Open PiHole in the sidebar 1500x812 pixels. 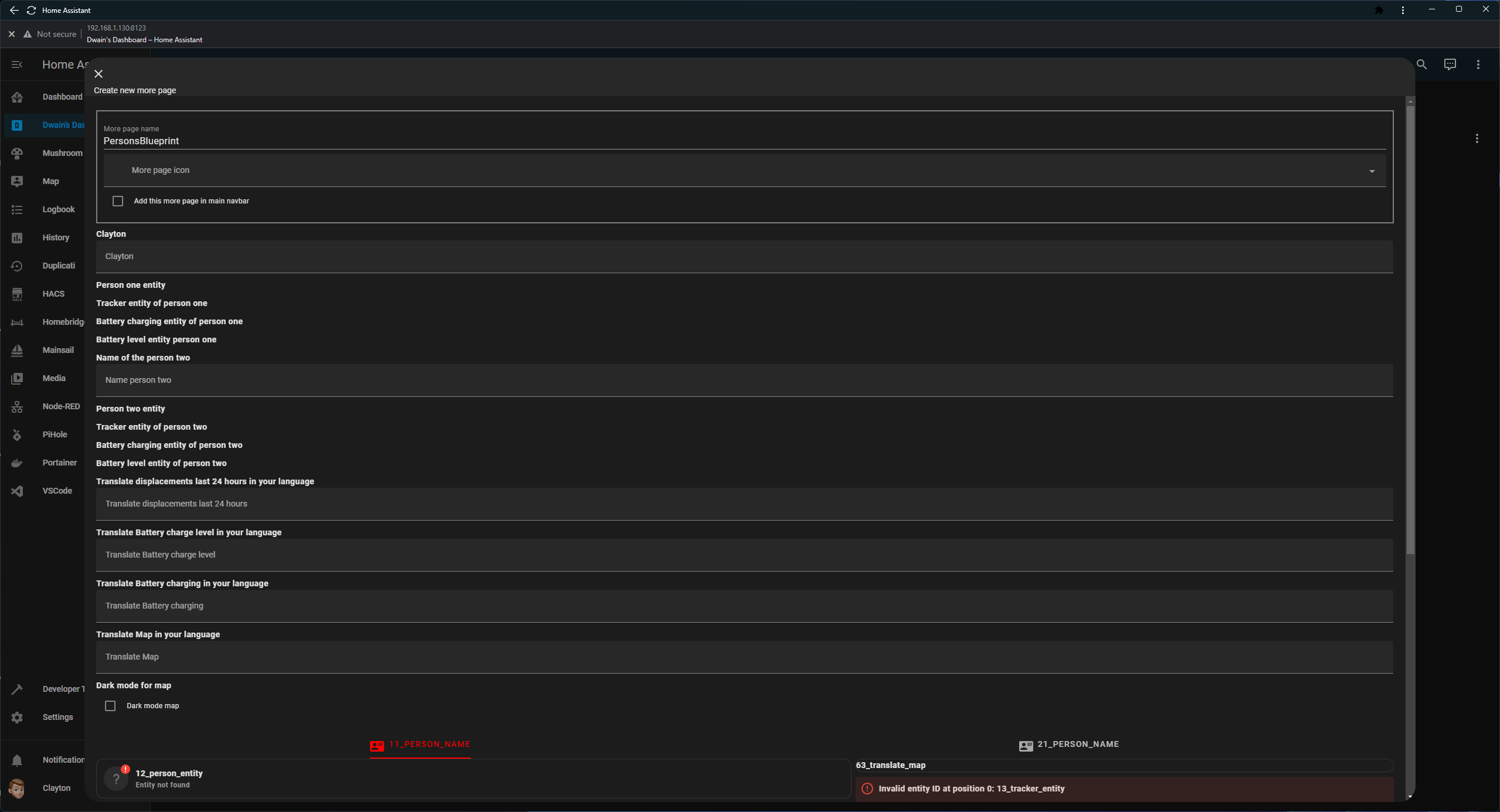coord(55,434)
